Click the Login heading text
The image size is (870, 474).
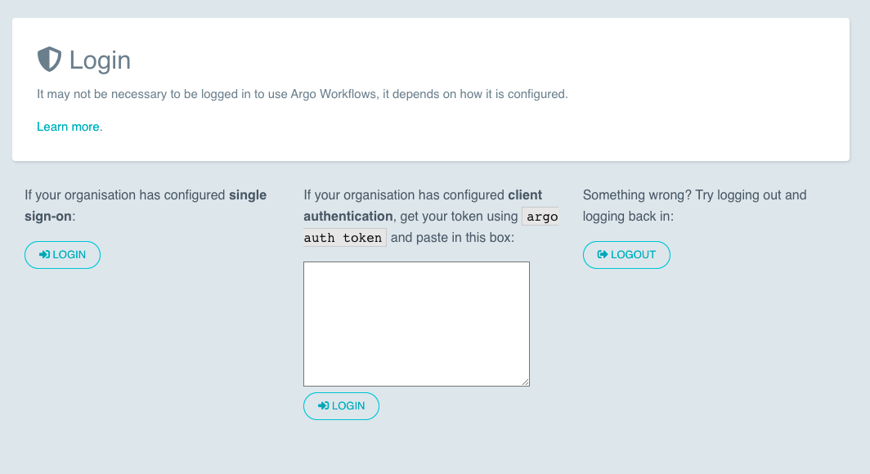click(100, 59)
